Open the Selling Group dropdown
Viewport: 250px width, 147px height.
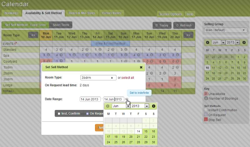pos(226,30)
